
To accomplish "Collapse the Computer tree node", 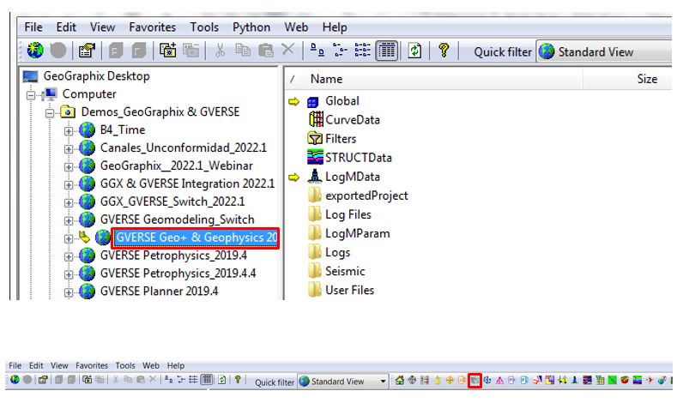I will coord(31,95).
